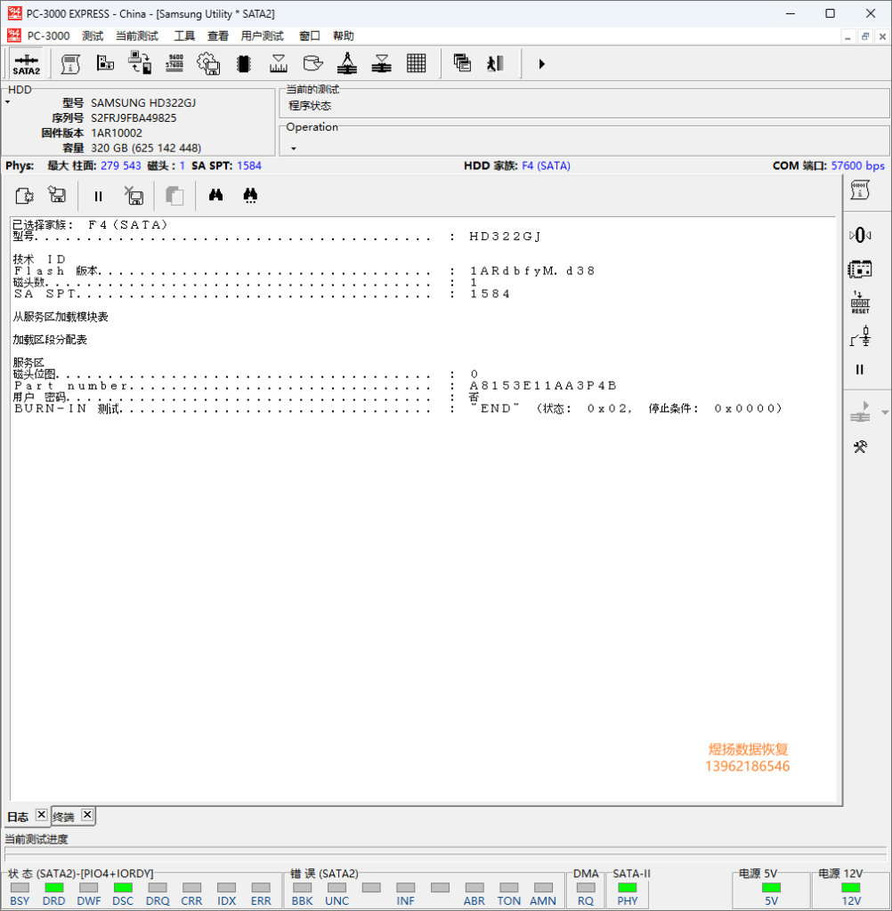
Task: Click the capacity text 320 GB (625 142 448)
Action: coord(146,149)
